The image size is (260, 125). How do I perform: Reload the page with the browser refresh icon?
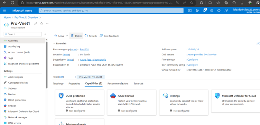point(12,3)
